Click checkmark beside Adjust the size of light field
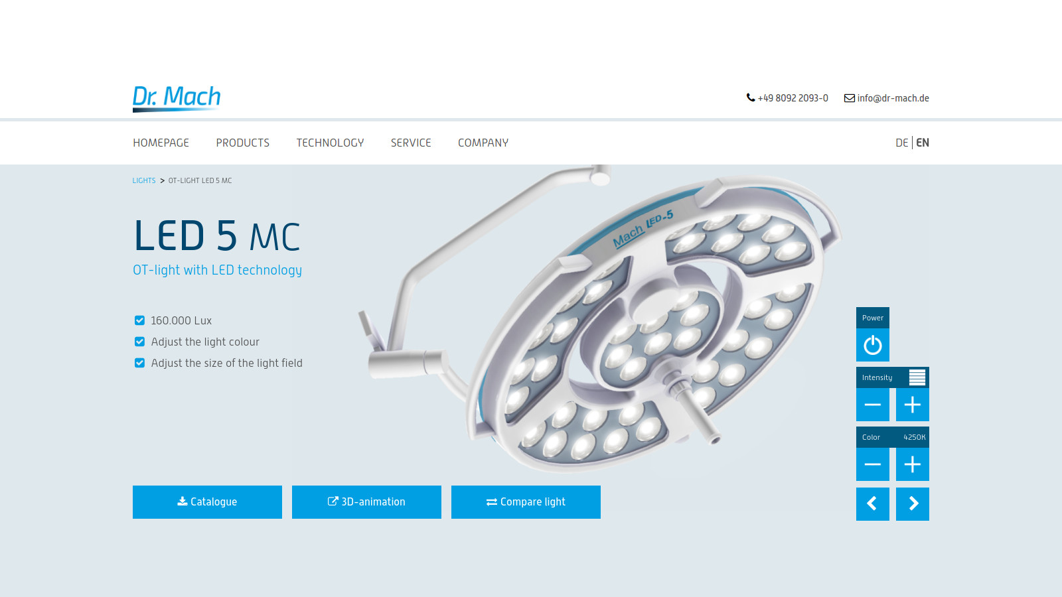Image resolution: width=1062 pixels, height=597 pixels. click(x=139, y=363)
